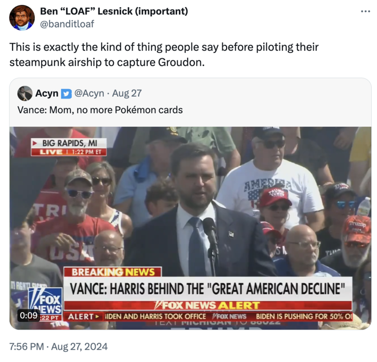
Task: Open the Aug 27 date on the quoted tweet
Action: coord(127,93)
